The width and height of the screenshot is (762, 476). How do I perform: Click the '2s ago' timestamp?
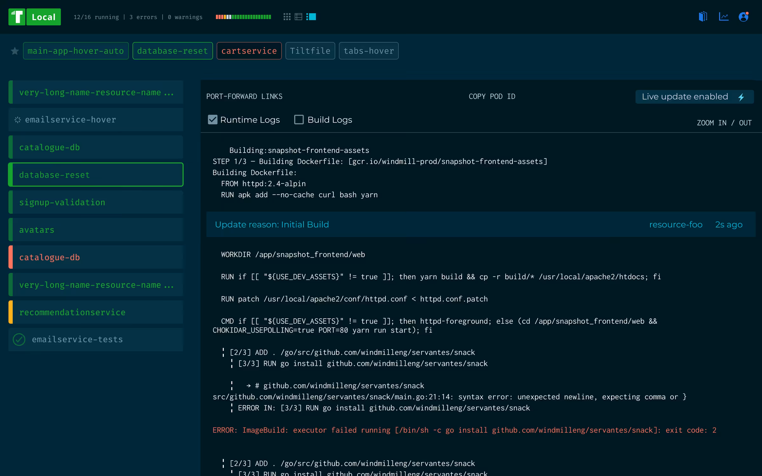[x=729, y=224]
